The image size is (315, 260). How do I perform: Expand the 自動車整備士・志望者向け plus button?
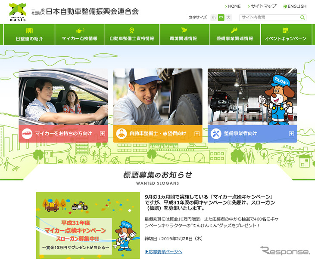(197, 134)
